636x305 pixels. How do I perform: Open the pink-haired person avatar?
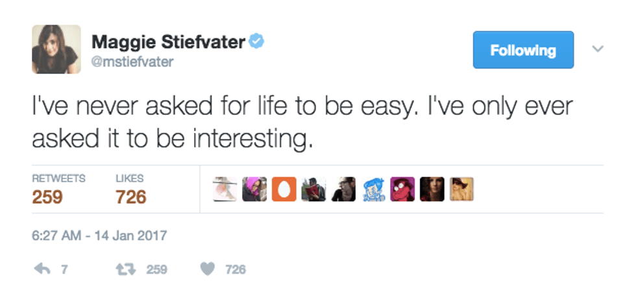click(x=254, y=189)
